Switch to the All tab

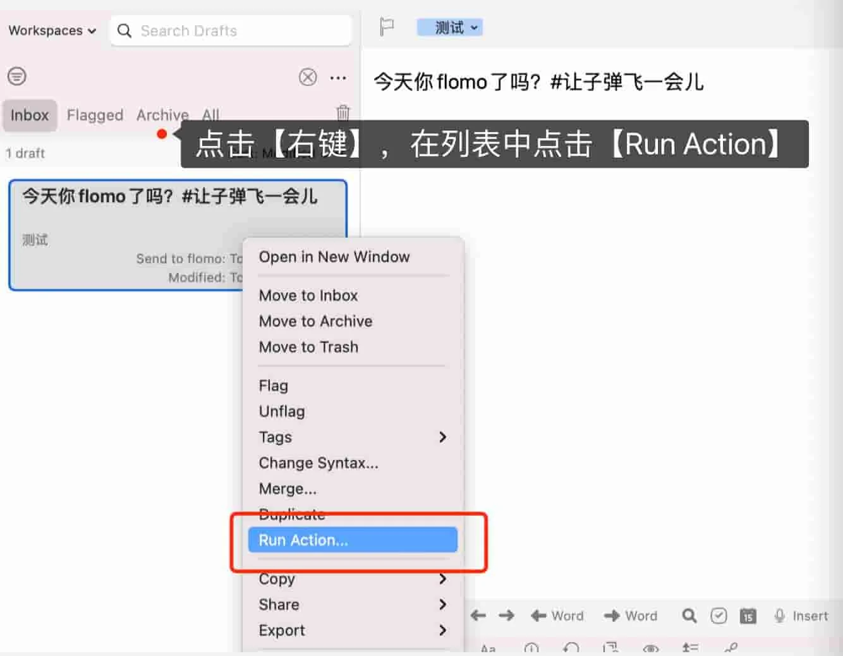point(210,115)
